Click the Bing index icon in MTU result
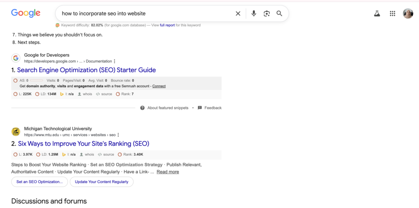 coord(63,155)
